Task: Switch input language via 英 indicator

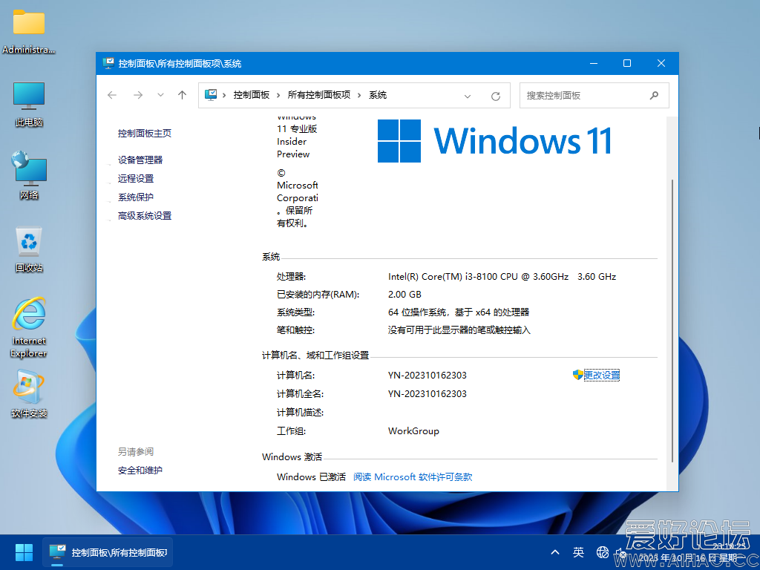Action: (x=579, y=552)
